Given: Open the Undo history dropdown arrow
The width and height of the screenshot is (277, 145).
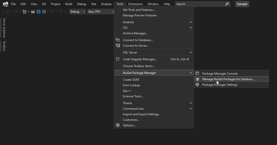Looking at the screenshot, I should [x=56, y=12].
